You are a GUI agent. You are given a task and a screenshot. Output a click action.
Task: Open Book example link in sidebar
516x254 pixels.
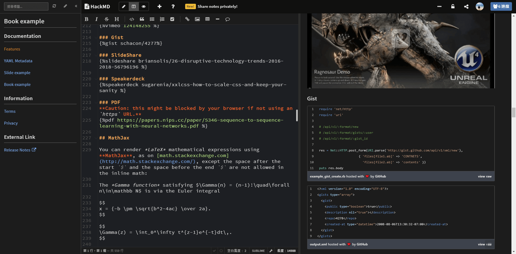pos(17,85)
